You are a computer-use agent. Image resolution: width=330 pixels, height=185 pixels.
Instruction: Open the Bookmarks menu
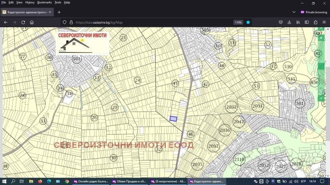pyautogui.click(x=45, y=2)
